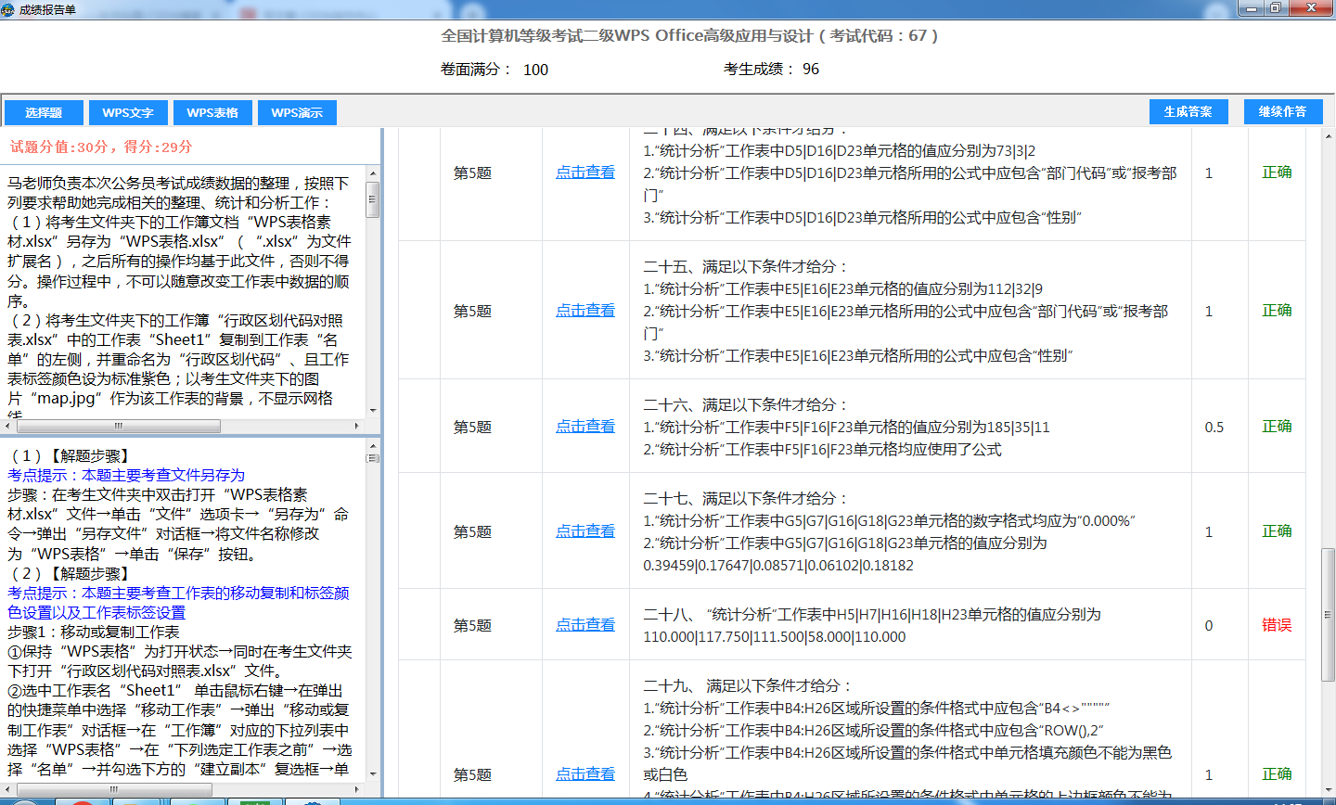Click the results table vertical scroll thumb

point(1328,615)
